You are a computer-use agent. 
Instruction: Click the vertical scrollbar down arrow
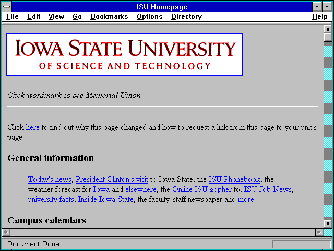[x=328, y=224]
